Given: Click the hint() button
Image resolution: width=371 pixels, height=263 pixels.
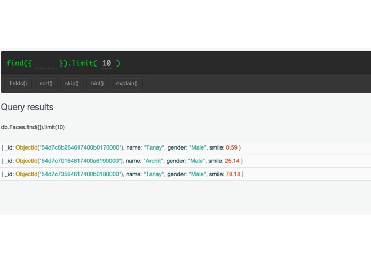Looking at the screenshot, I should [x=97, y=84].
